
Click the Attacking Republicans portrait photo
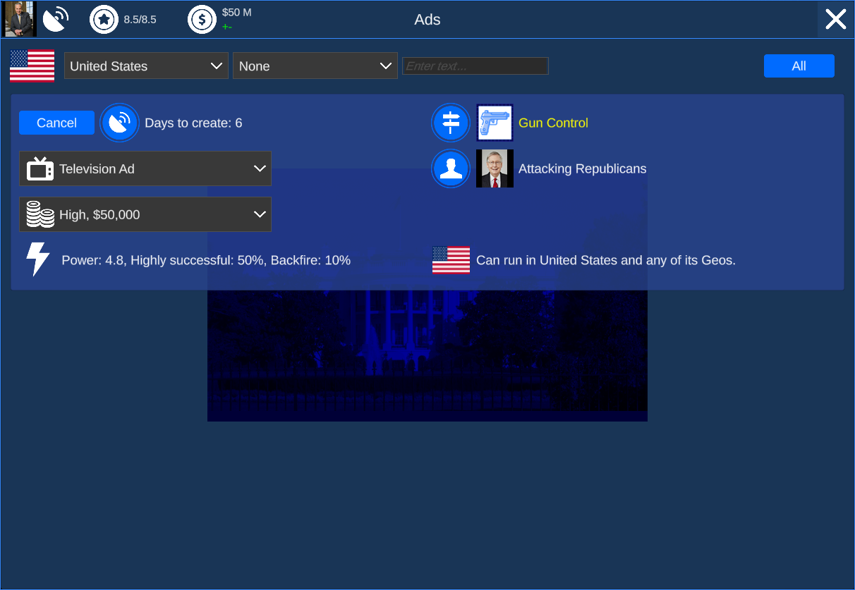(495, 169)
